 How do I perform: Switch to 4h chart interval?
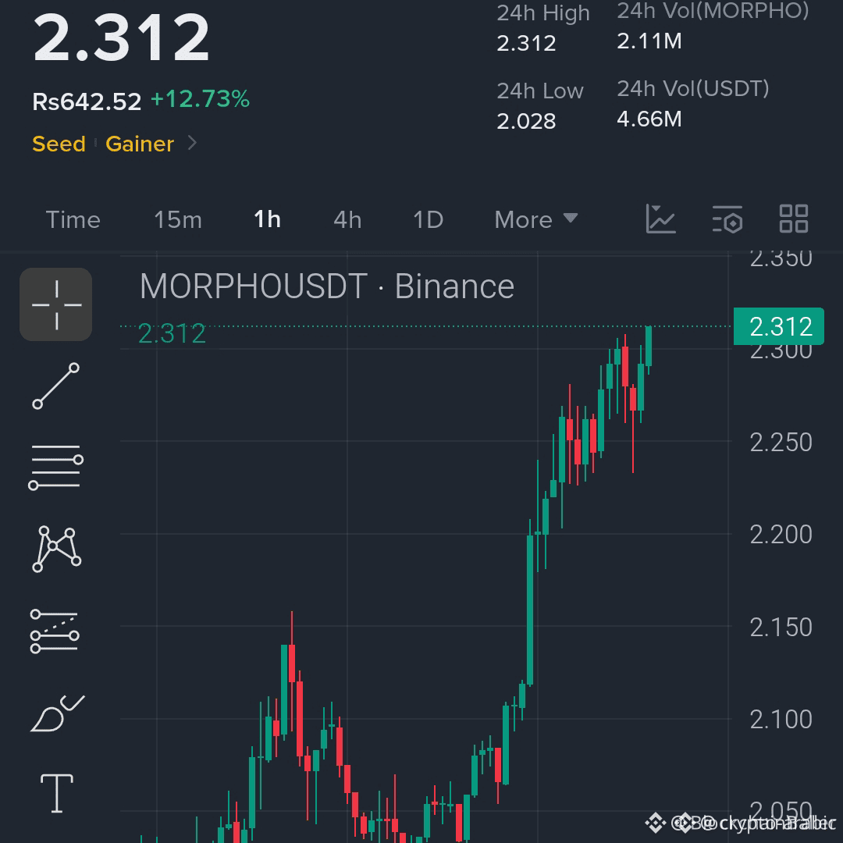coord(347,219)
